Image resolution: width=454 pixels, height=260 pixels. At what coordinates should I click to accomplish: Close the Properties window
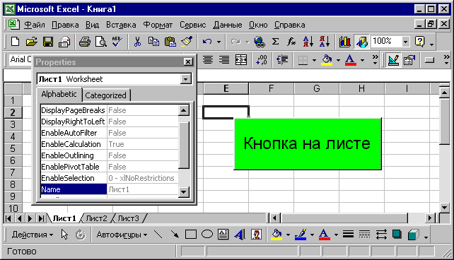pyautogui.click(x=188, y=61)
